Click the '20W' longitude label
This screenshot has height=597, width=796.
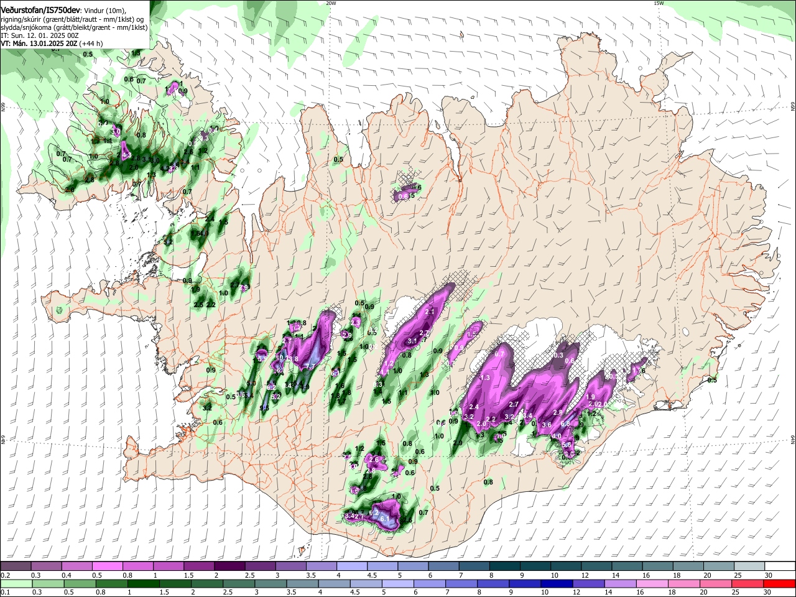pyautogui.click(x=331, y=3)
